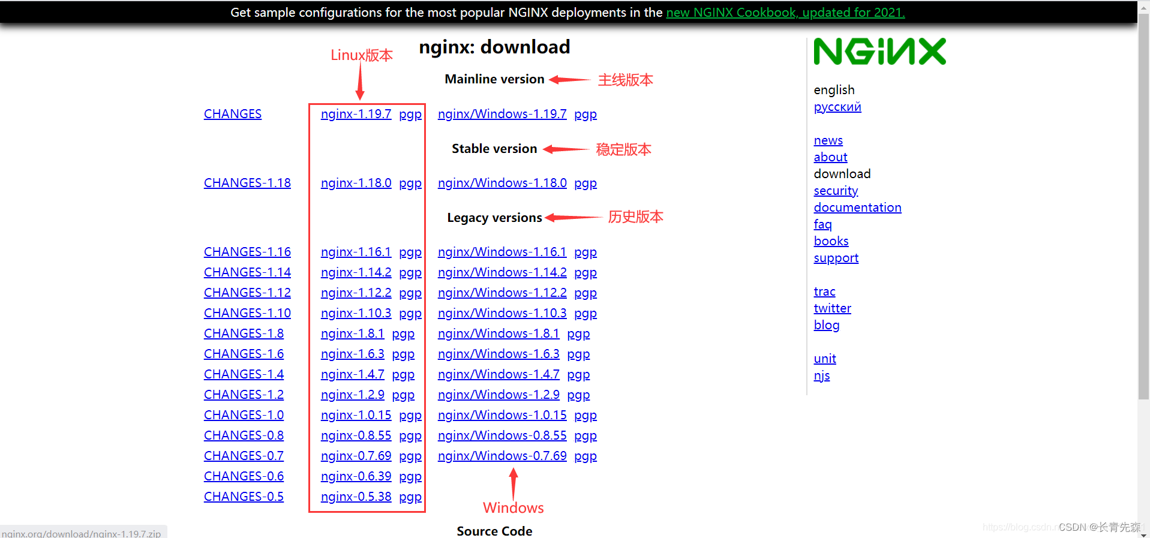This screenshot has width=1150, height=538.
Task: Open CHANGES-1.10 link
Action: 247,313
